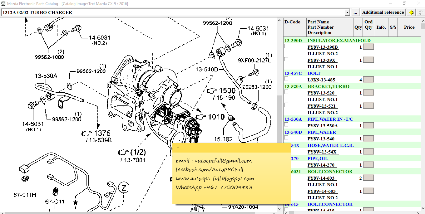Minimize the Mazda catalog window
The height and width of the screenshot is (214, 425).
pos(390,3)
